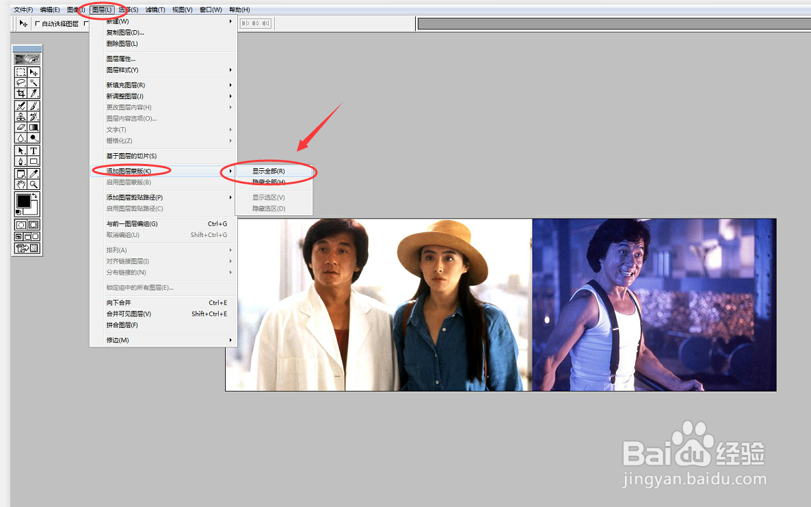The width and height of the screenshot is (811, 507).
Task: Select the Move tool in toolbox
Action: click(x=34, y=72)
